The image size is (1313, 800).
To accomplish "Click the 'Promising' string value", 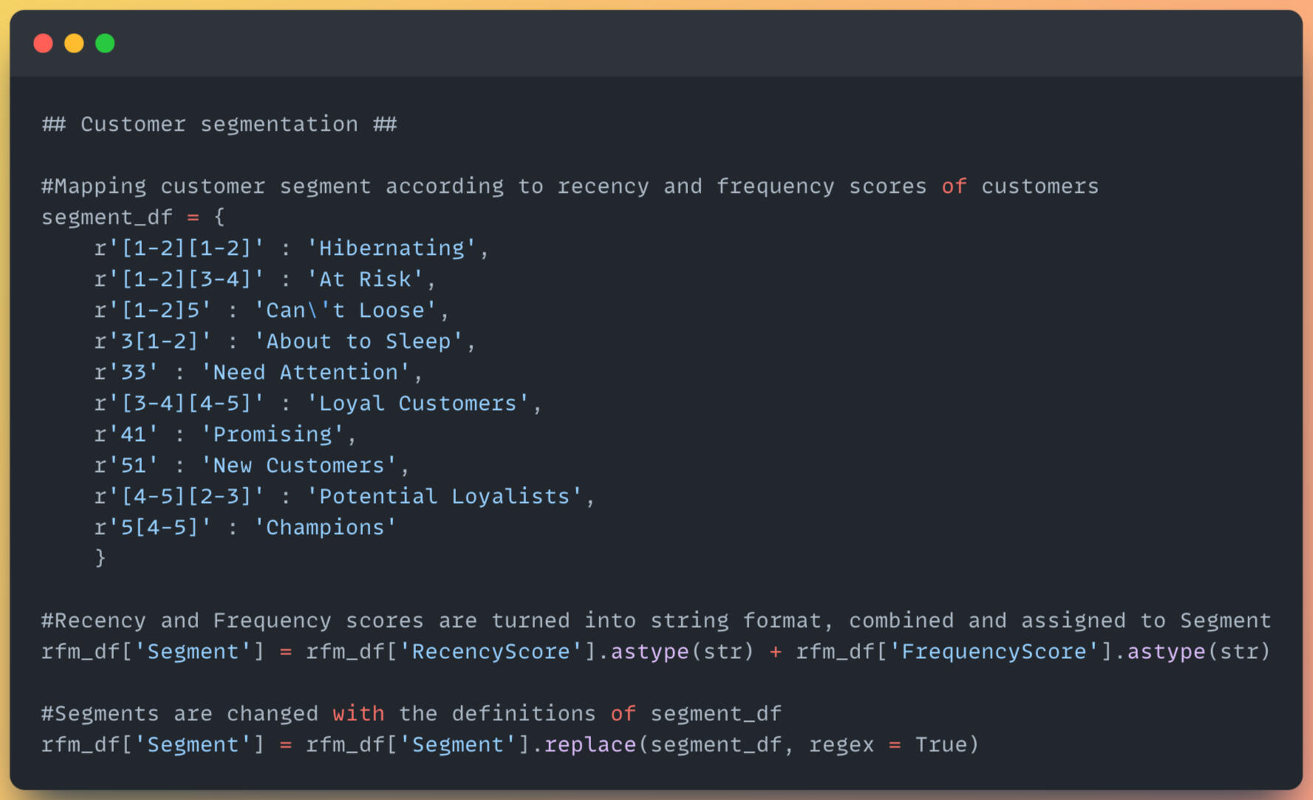I will (x=273, y=434).
